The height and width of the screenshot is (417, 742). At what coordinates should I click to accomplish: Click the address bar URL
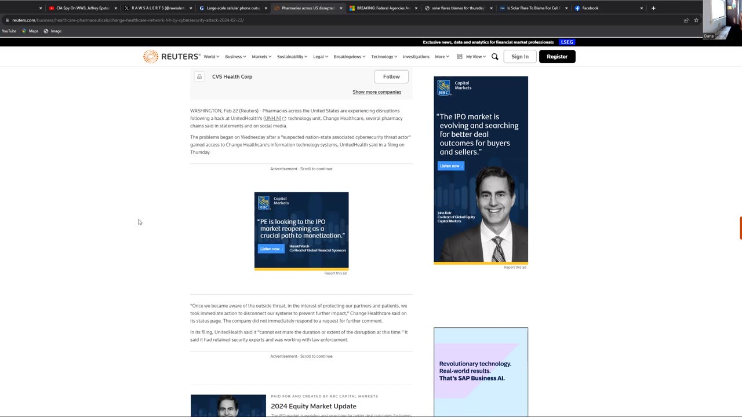(x=128, y=20)
